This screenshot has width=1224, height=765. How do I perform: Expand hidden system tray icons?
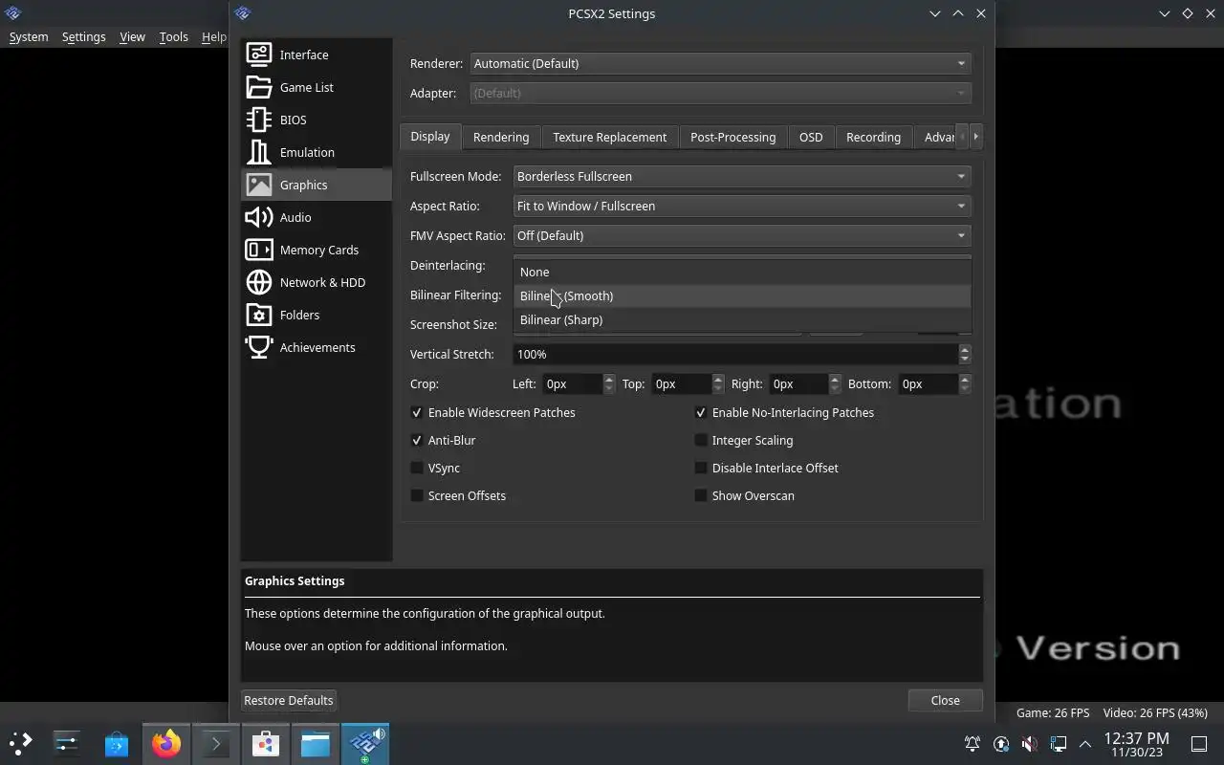tap(1085, 744)
